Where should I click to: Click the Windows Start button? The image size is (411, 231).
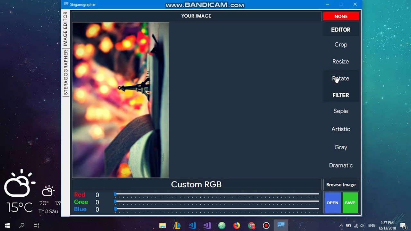[7, 226]
